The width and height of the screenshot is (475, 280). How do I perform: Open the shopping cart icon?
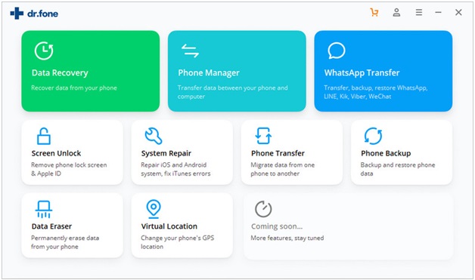coord(374,12)
